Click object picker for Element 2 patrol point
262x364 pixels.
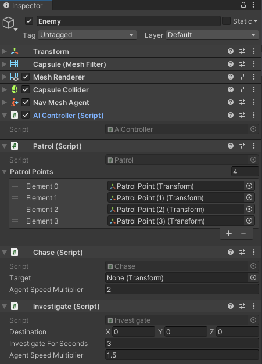click(x=249, y=209)
